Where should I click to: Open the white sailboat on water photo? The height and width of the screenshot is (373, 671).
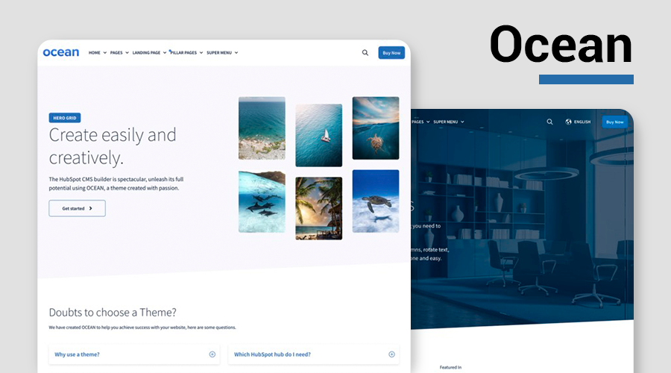coord(319,135)
